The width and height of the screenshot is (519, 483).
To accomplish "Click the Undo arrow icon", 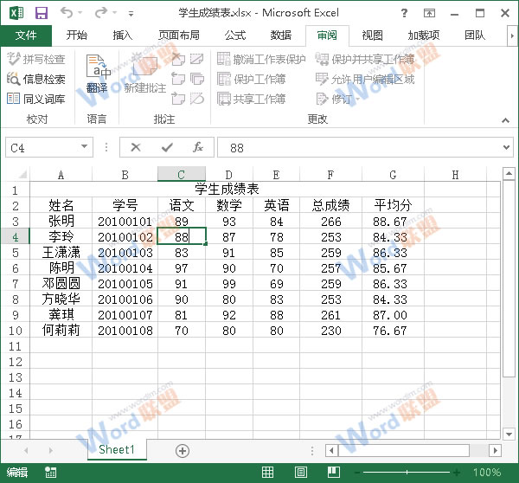I will [68, 14].
